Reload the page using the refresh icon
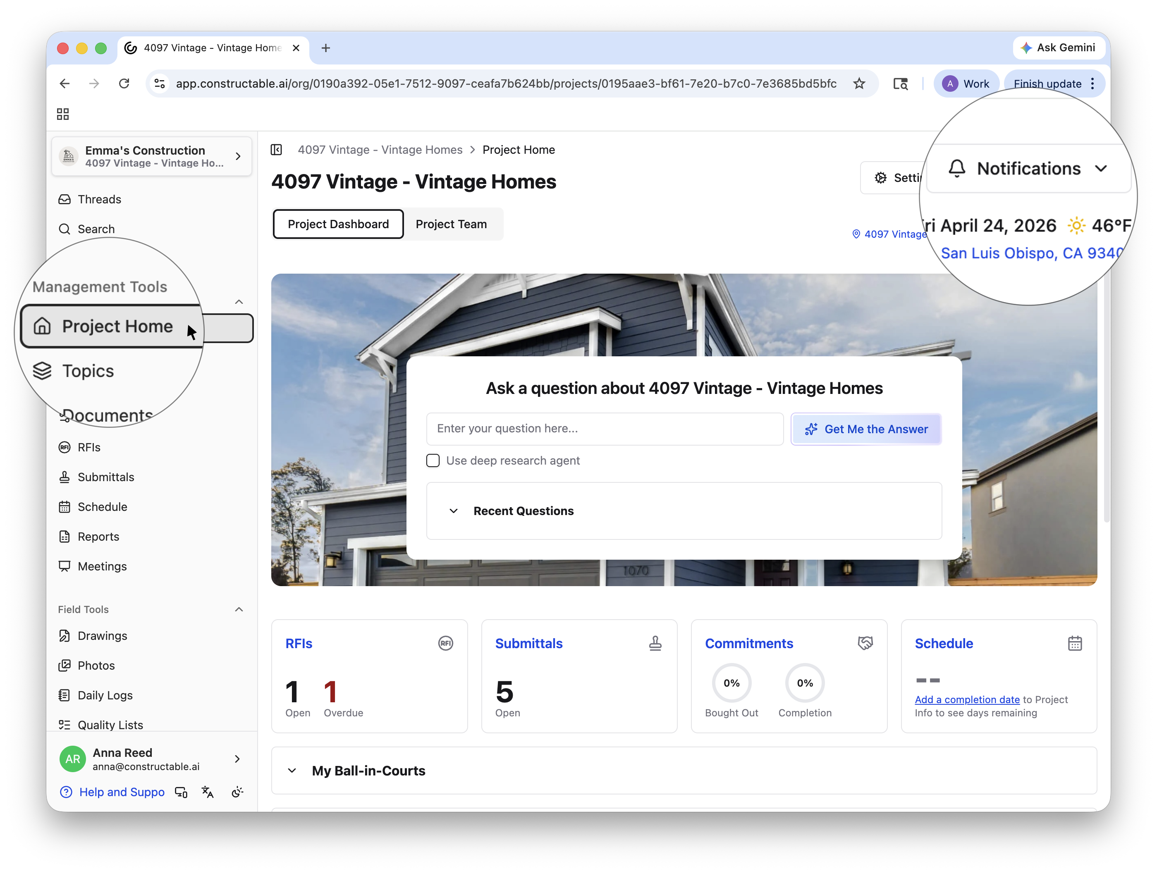Image resolution: width=1157 pixels, height=873 pixels. (124, 83)
